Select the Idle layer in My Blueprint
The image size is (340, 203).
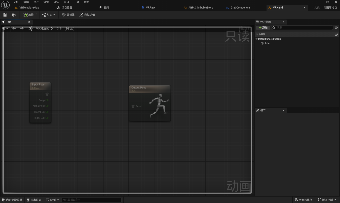[x=267, y=43]
